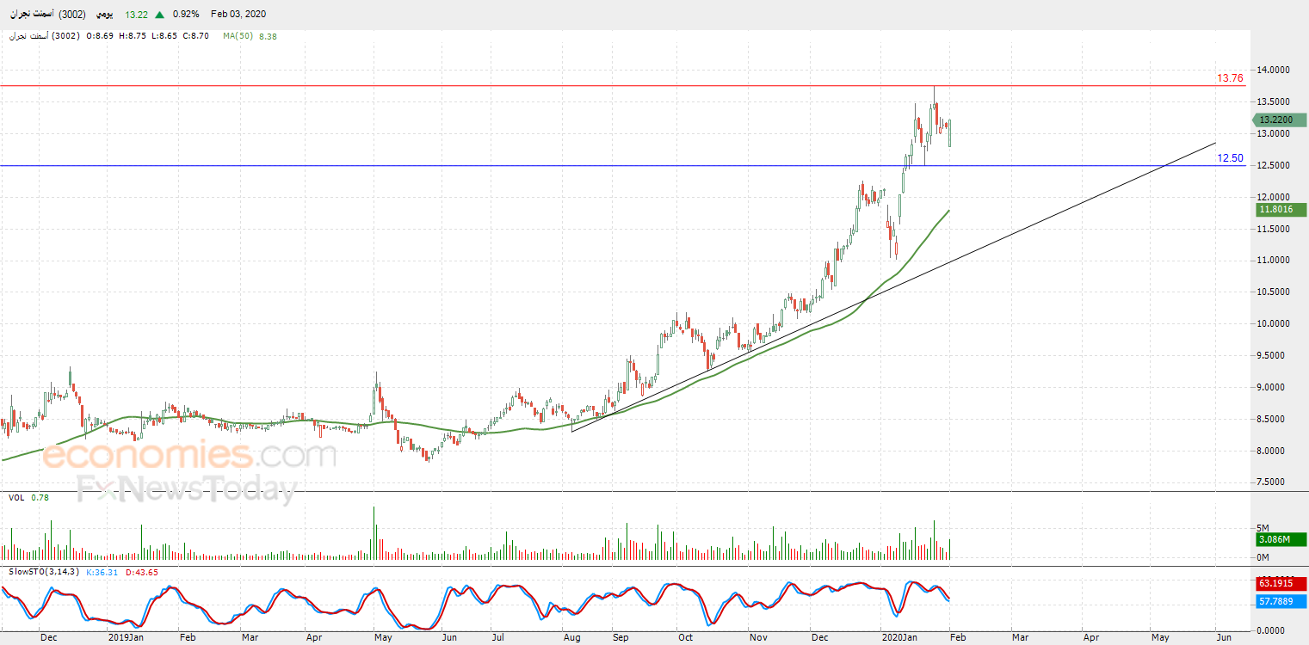Select the يومي timeframe label in header
1309x645 pixels.
105,15
